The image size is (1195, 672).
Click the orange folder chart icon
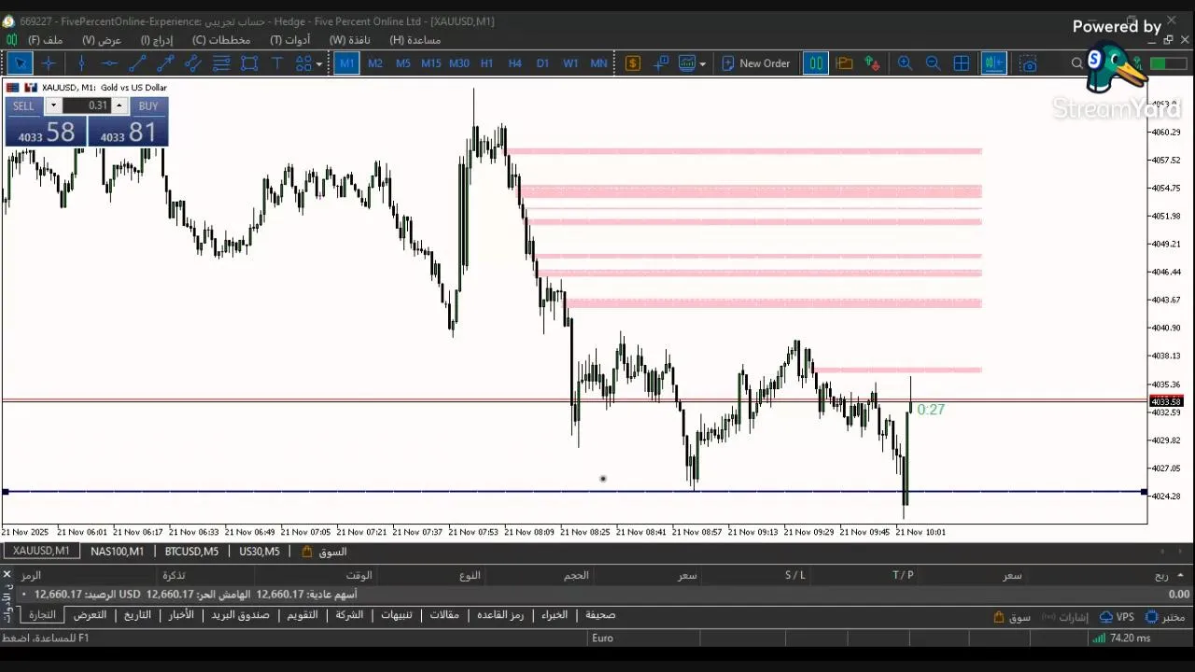coord(844,63)
